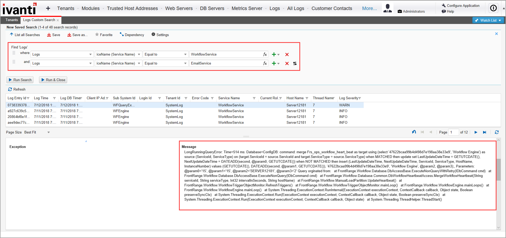This screenshot has width=506, height=238.
Task: Open Service Name column filter
Action: (x=254, y=98)
